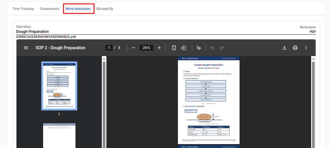Screen dimensions: 330x148
Task: Click the 26% zoom level field
Action: click(146, 47)
